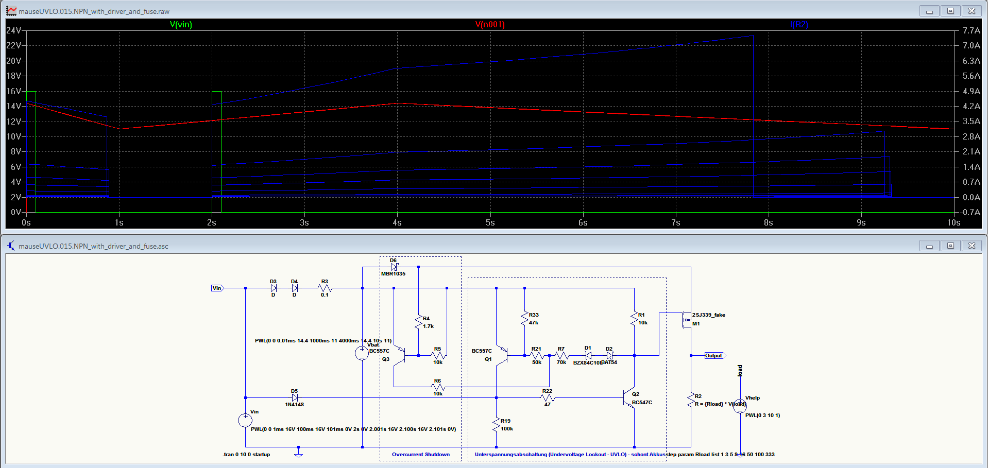Close the waveform .raw window
This screenshot has height=468, width=988.
pyautogui.click(x=972, y=11)
